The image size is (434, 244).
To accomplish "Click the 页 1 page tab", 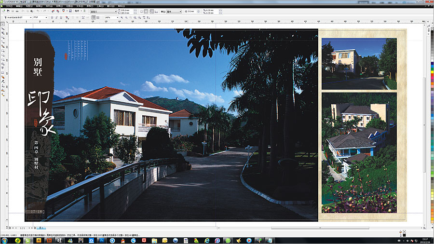I will click(x=41, y=228).
